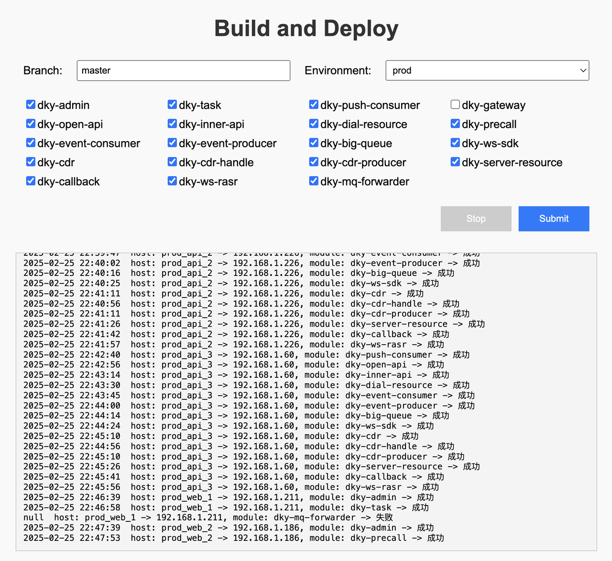This screenshot has width=612, height=561.
Task: Disable dky-dial-resource module
Action: [x=314, y=124]
